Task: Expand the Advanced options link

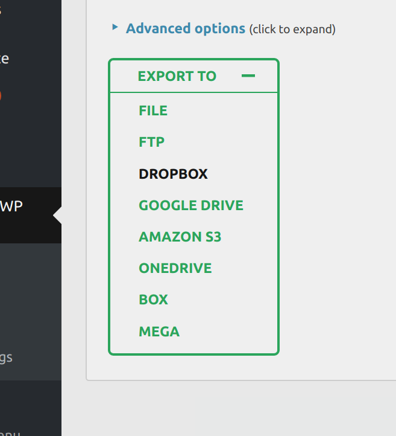Action: (x=185, y=28)
